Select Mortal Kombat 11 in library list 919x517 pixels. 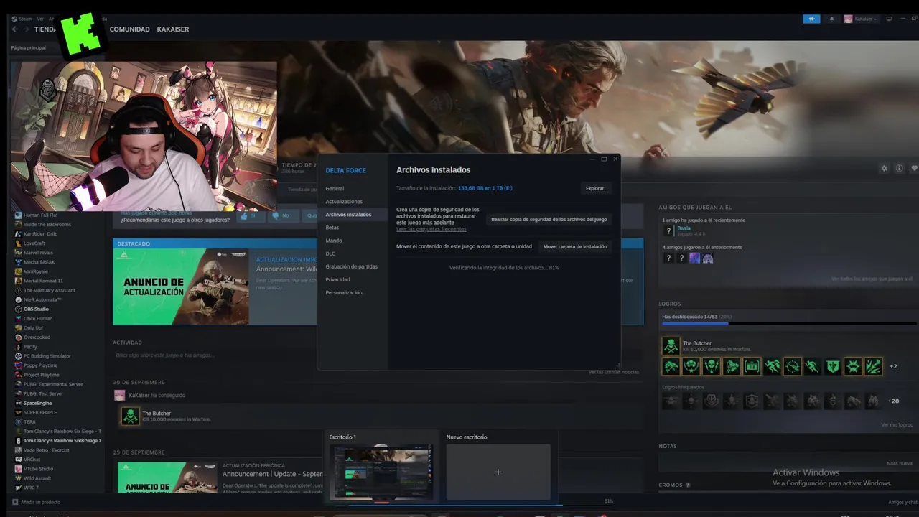click(43, 281)
